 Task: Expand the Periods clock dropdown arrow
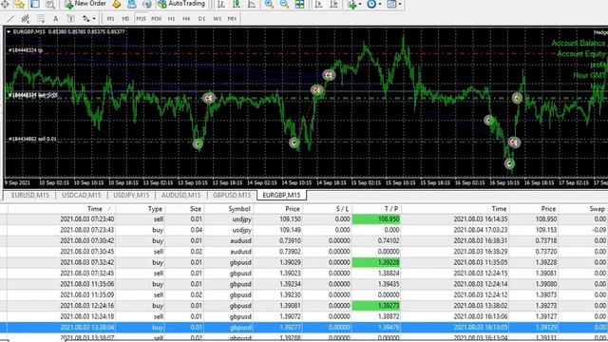point(380,4)
